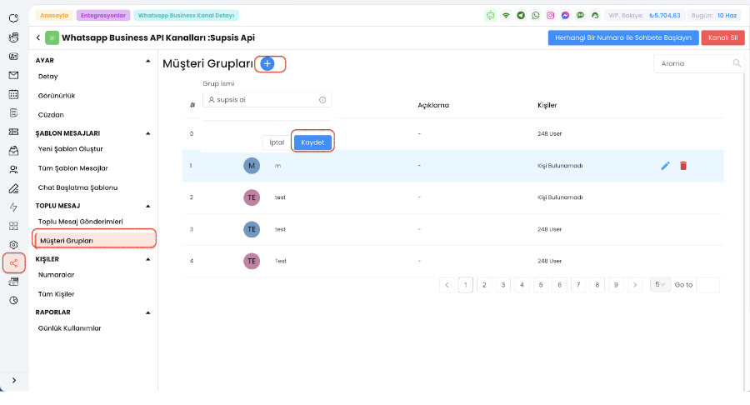Open the calendar icon in left sidebar
The image size is (750, 405).
coord(13,94)
